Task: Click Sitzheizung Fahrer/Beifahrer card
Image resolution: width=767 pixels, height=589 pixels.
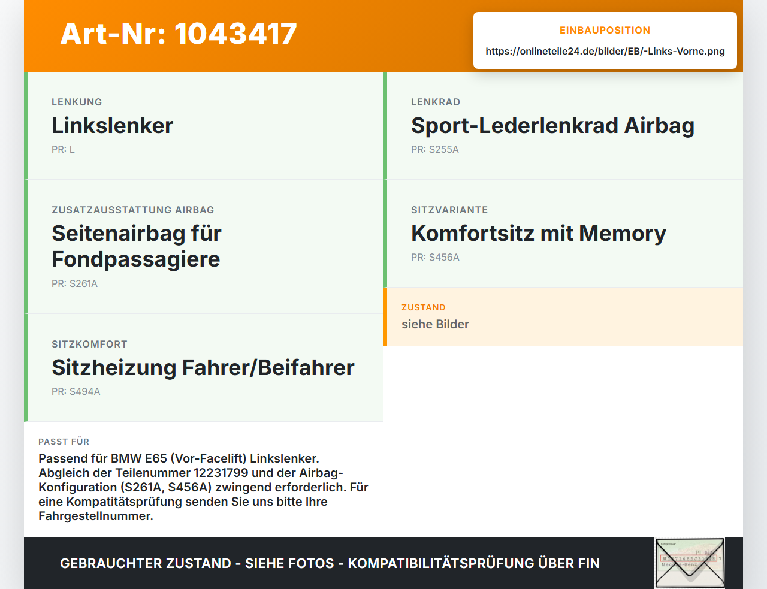Action: click(204, 368)
